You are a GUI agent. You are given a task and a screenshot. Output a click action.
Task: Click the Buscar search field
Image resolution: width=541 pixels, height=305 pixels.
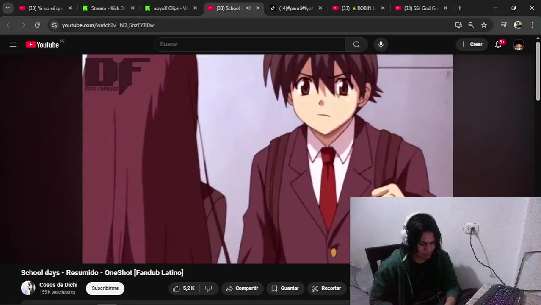pos(250,44)
